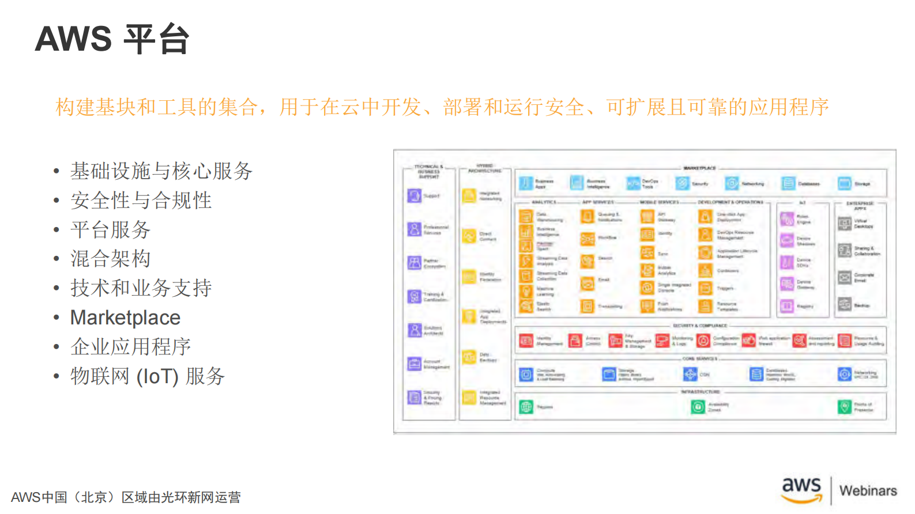The height and width of the screenshot is (514, 915).
Task: Click the Integrated Resource Management icon
Action: pos(469,398)
